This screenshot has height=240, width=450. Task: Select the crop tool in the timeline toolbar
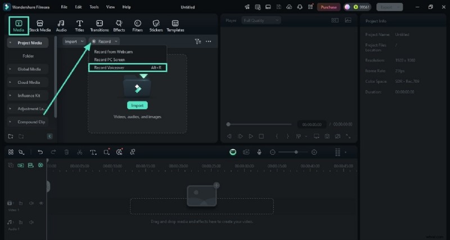click(x=106, y=152)
